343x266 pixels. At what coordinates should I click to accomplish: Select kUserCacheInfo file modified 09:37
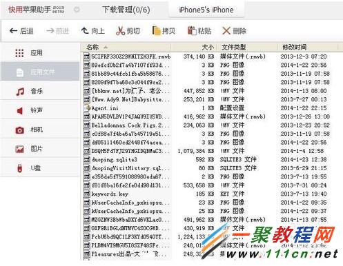pos(130,211)
